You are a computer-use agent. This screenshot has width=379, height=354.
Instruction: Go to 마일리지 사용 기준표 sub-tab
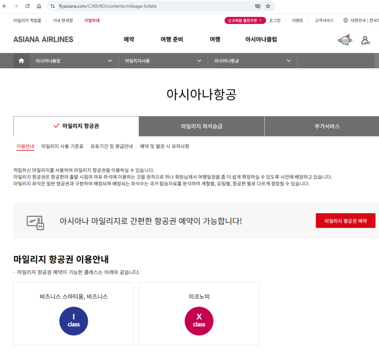point(62,146)
